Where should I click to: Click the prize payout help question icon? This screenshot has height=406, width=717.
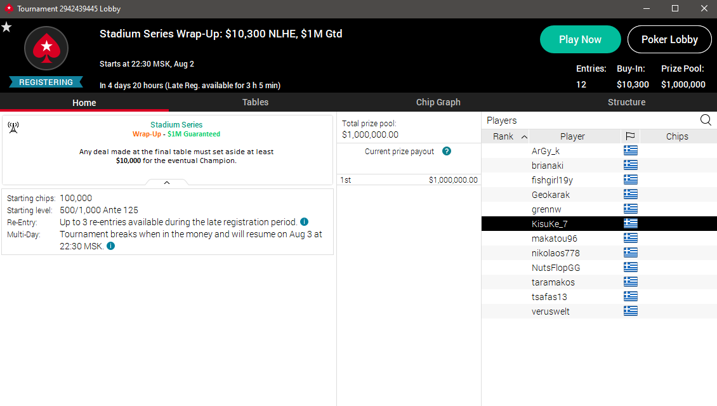447,151
